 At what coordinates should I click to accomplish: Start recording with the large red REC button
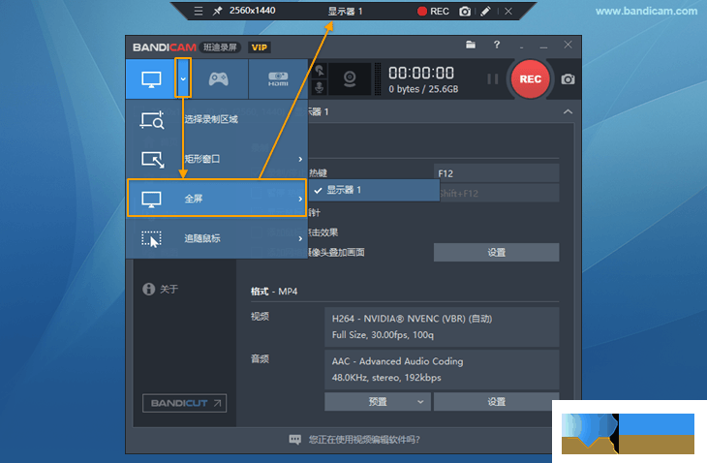point(531,78)
